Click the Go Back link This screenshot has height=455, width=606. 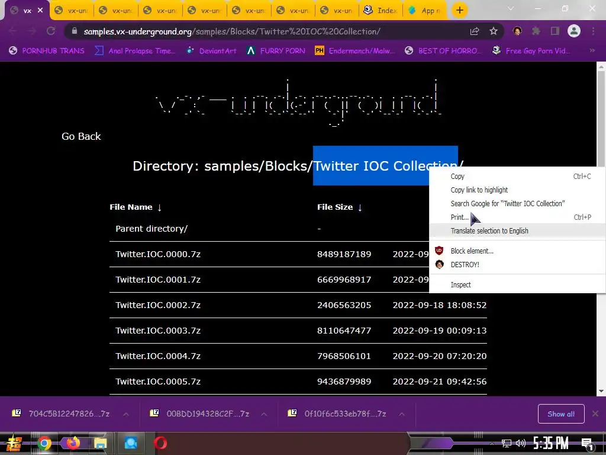click(81, 136)
